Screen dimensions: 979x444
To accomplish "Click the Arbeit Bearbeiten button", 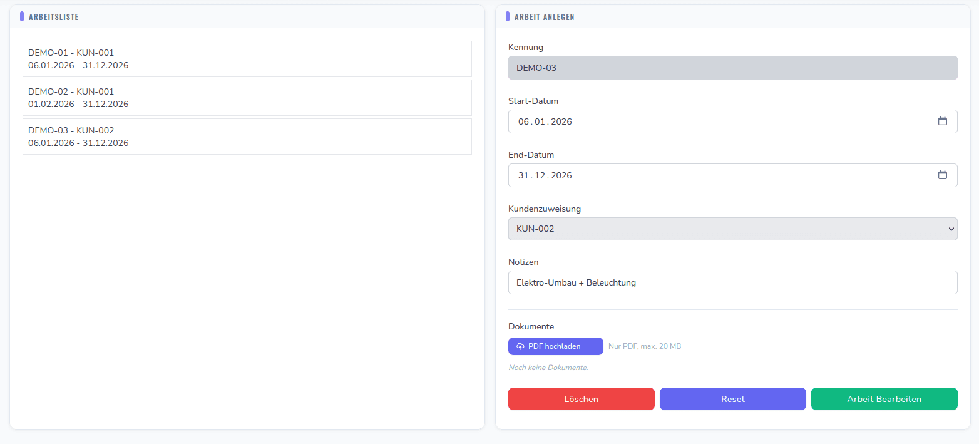I will pyautogui.click(x=884, y=399).
